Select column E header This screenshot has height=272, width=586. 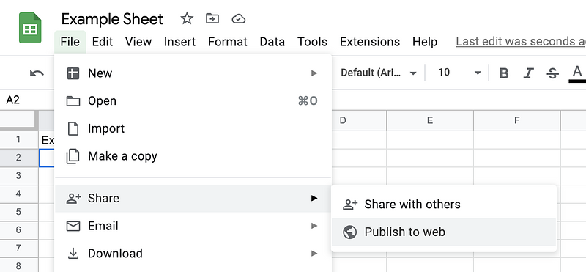[x=430, y=120]
